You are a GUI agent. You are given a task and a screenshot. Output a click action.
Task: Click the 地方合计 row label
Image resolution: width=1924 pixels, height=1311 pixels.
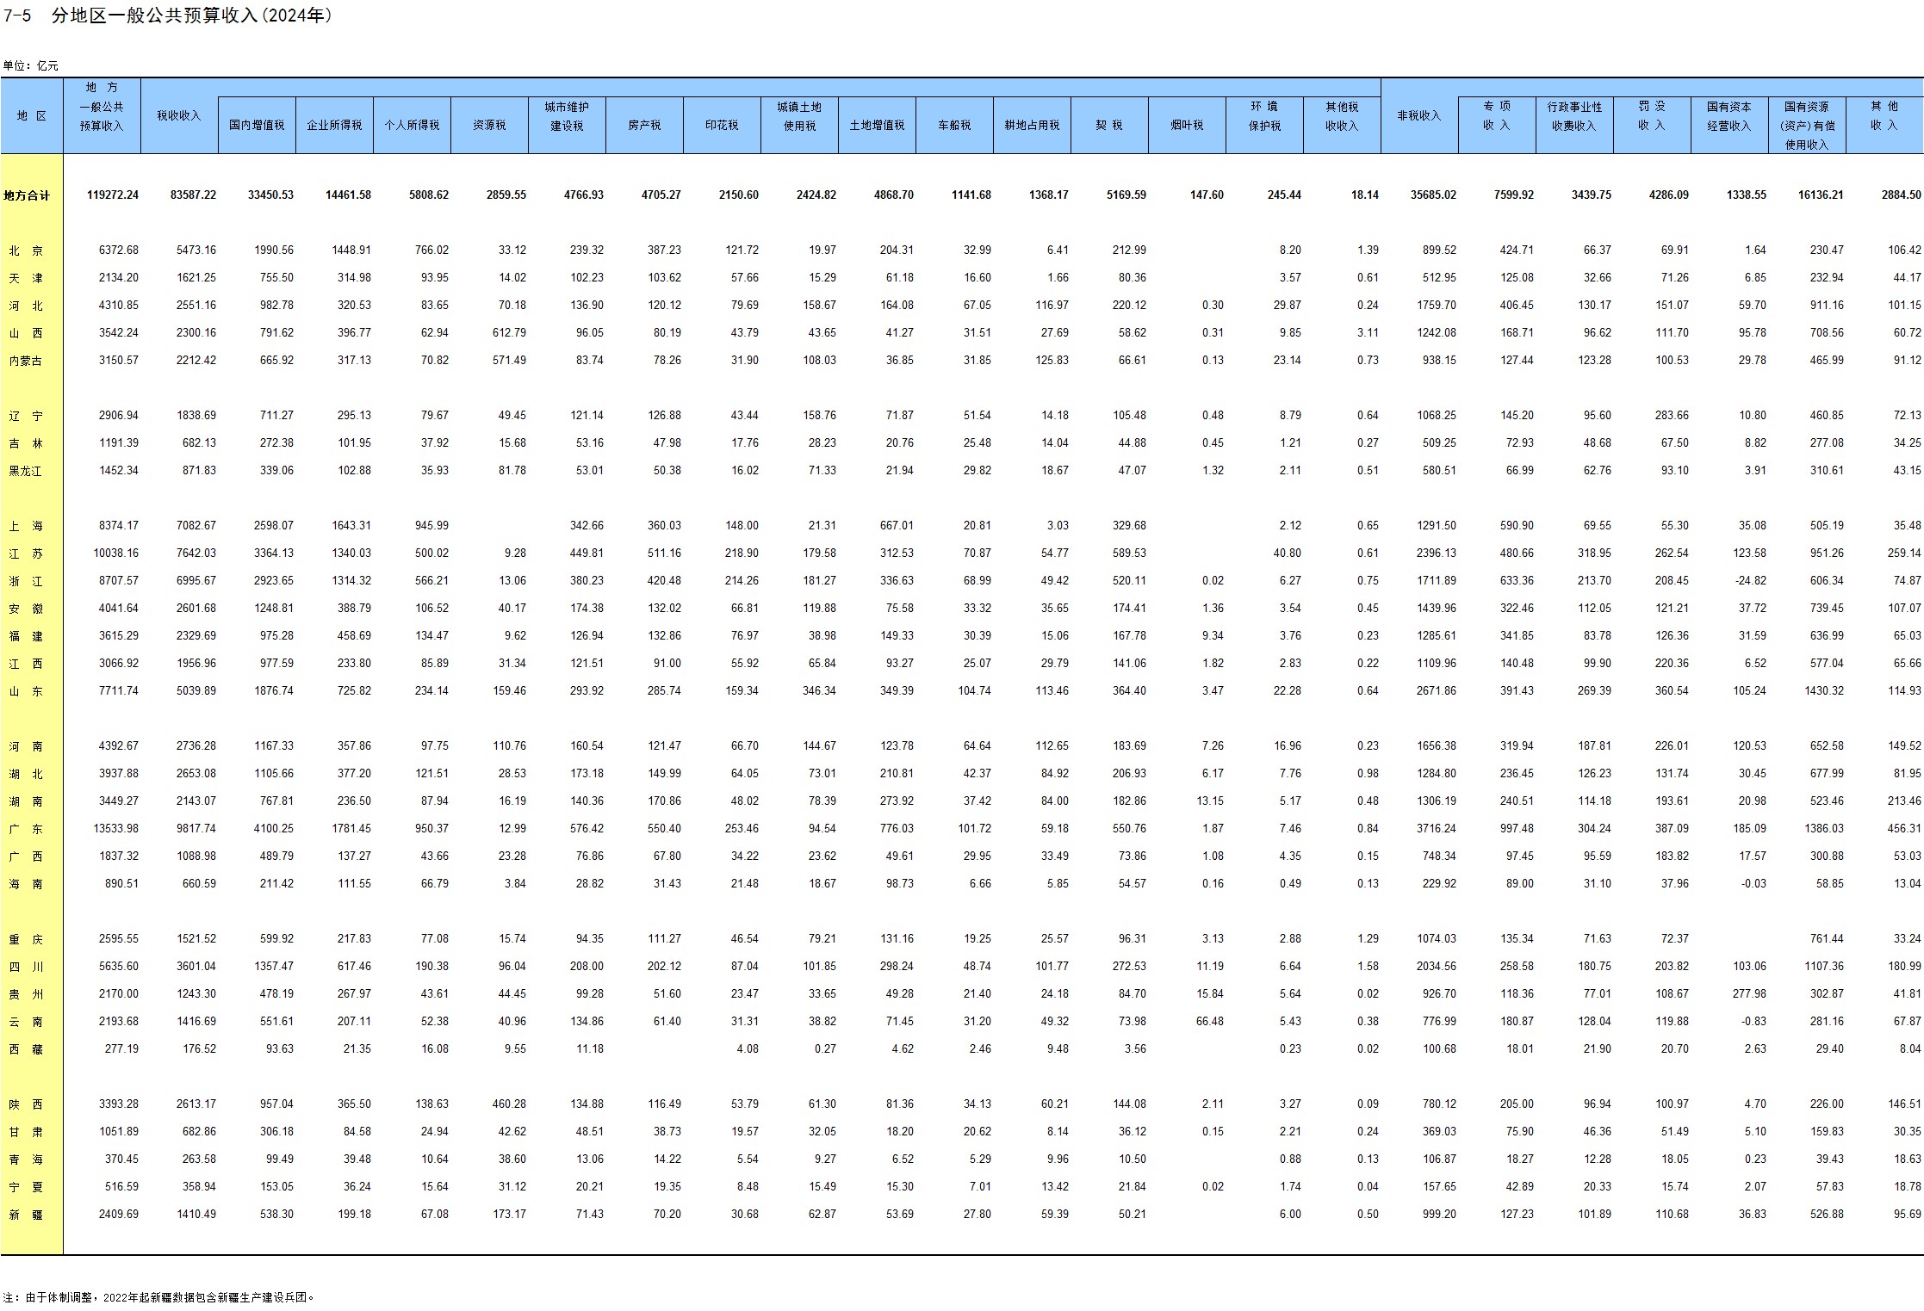click(x=27, y=196)
